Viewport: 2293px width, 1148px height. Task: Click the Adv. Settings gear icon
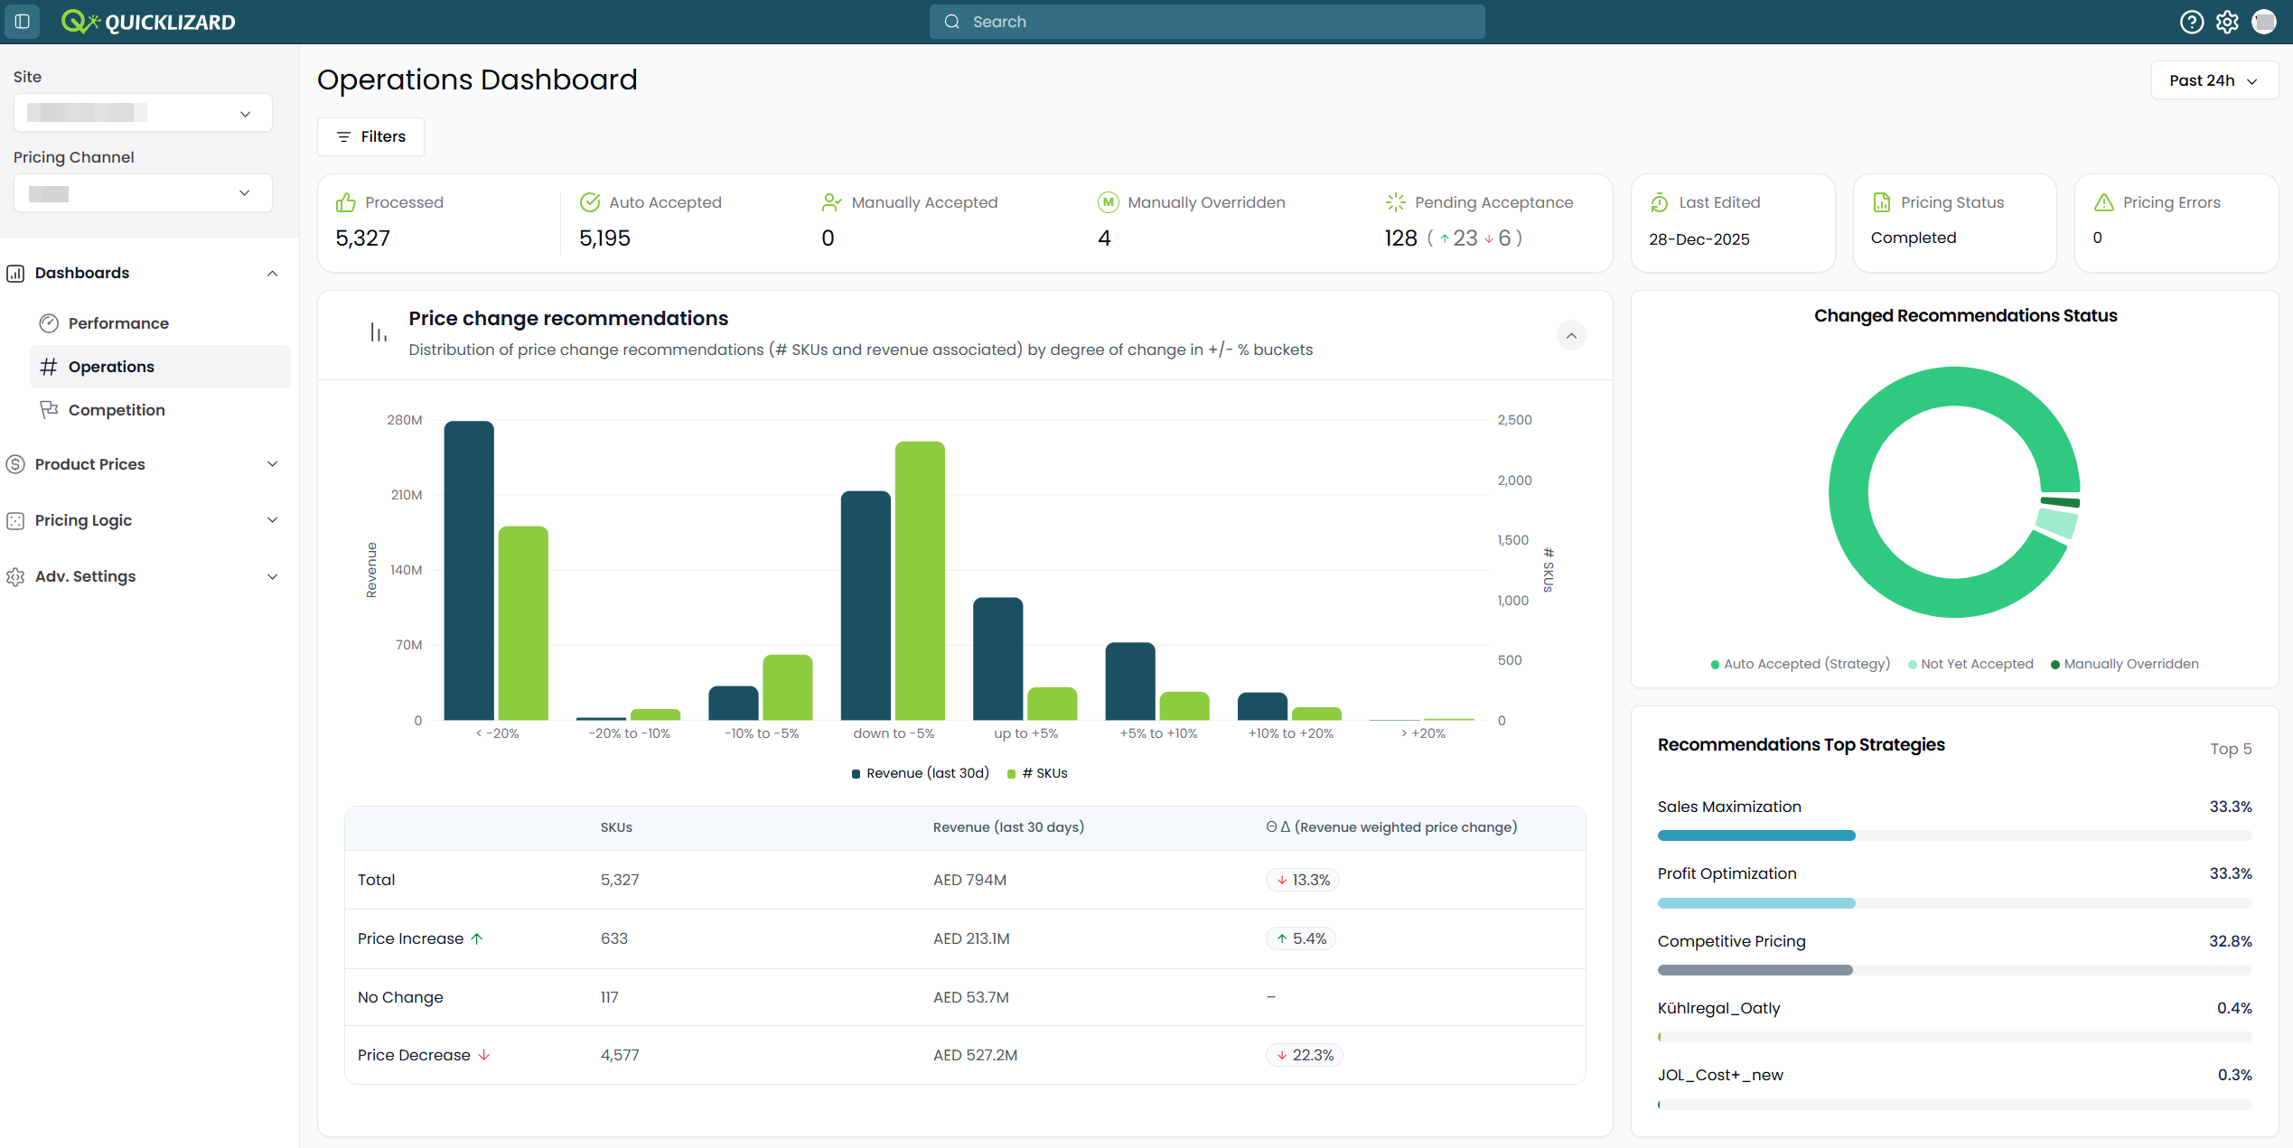pos(15,576)
